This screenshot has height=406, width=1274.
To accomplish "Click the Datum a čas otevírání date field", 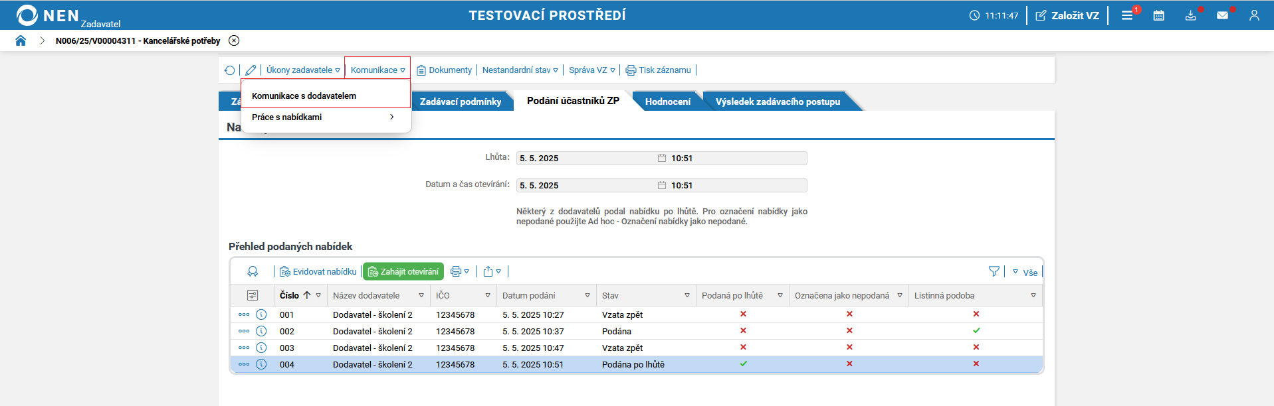I will click(x=661, y=185).
